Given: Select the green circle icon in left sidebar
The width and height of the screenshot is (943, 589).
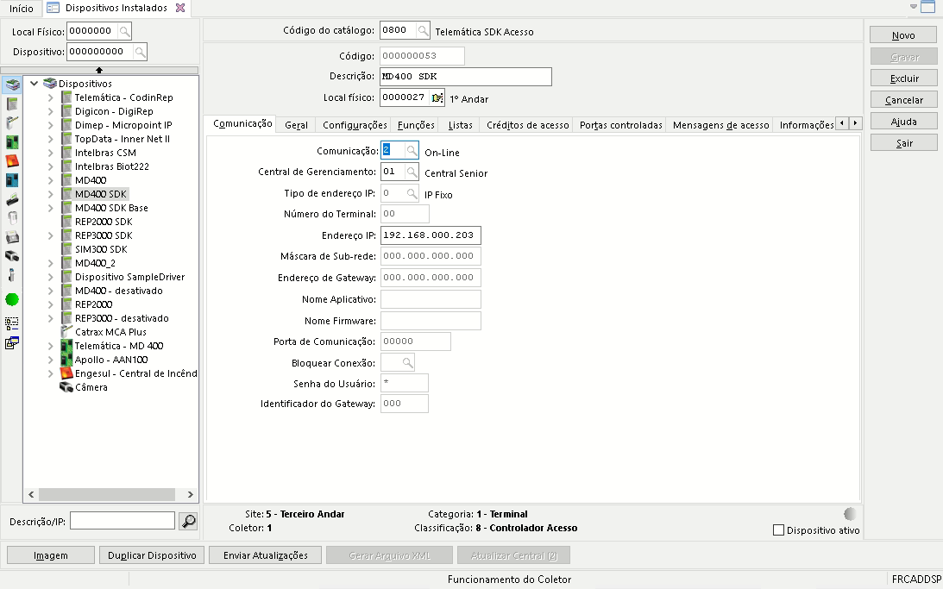Looking at the screenshot, I should (12, 299).
